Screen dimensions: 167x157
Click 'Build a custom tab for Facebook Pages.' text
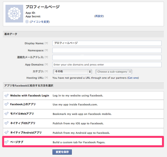click(x=79, y=142)
